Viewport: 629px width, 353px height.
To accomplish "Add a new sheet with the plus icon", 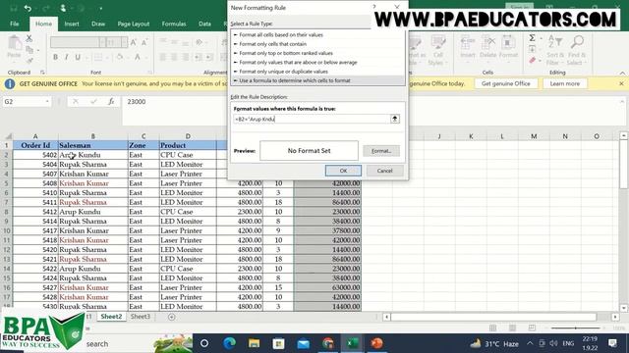I will click(x=172, y=317).
